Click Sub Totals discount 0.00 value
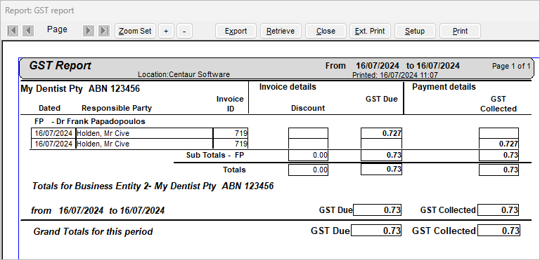 [x=308, y=156]
